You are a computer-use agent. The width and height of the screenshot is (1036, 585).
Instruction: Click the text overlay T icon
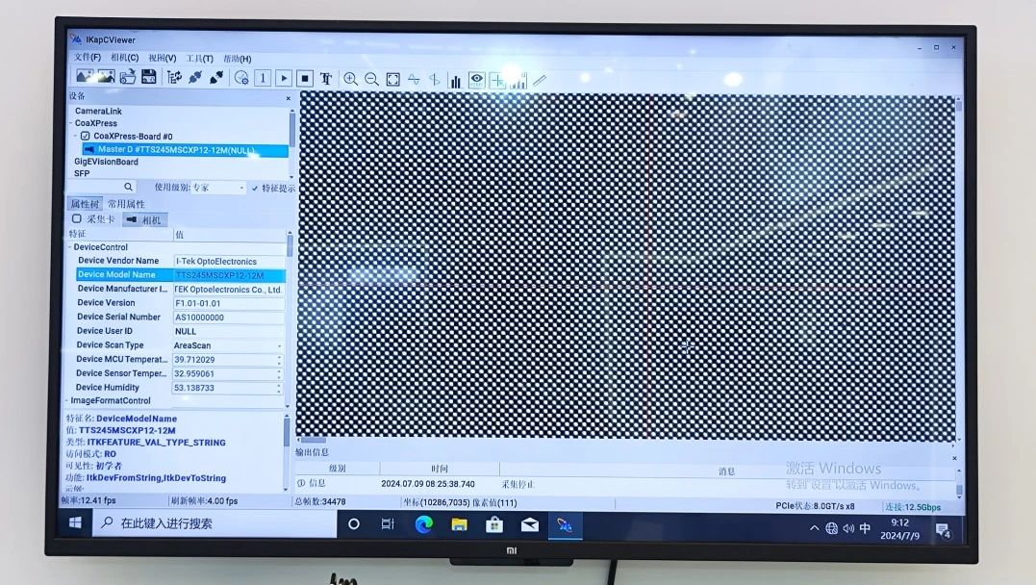click(326, 79)
